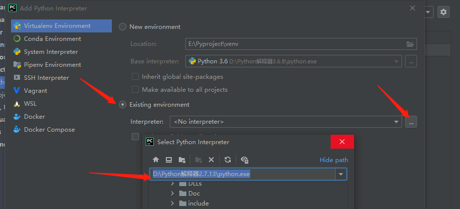The height and width of the screenshot is (209, 460).
Task: Select the New environment radio button
Action: pos(122,27)
